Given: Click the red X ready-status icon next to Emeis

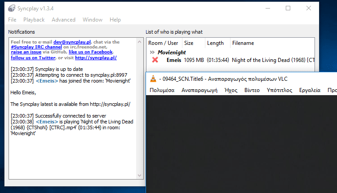Looking at the screenshot, I should tap(155, 60).
